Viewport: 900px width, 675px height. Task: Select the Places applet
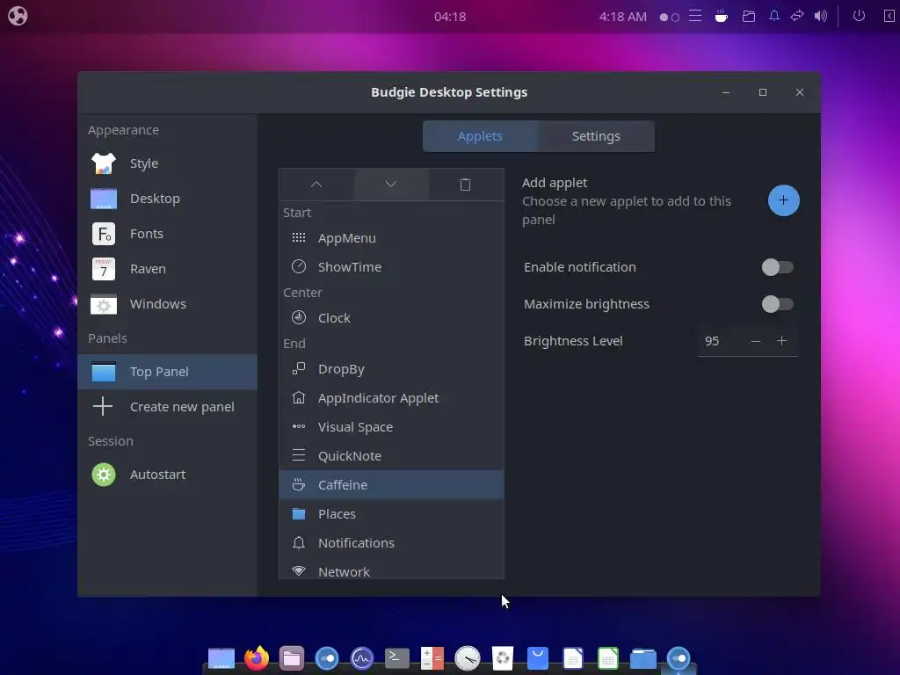pyautogui.click(x=391, y=513)
